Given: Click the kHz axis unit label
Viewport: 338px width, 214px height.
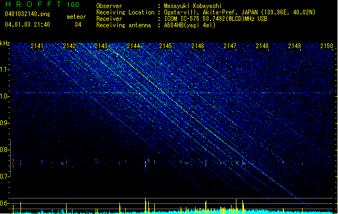Looking at the screenshot, I should (5, 43).
